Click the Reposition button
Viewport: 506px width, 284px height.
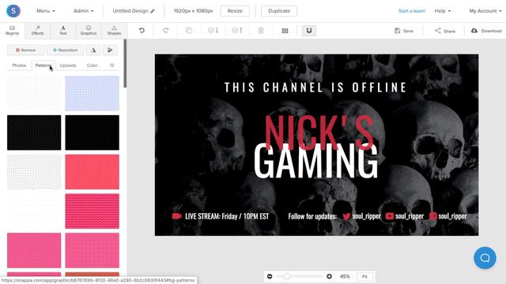65,50
